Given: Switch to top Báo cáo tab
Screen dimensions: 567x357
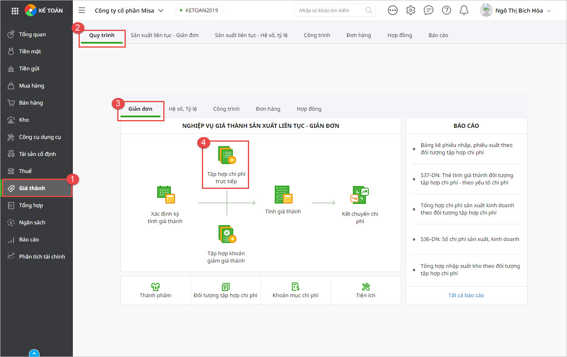Looking at the screenshot, I should [438, 35].
